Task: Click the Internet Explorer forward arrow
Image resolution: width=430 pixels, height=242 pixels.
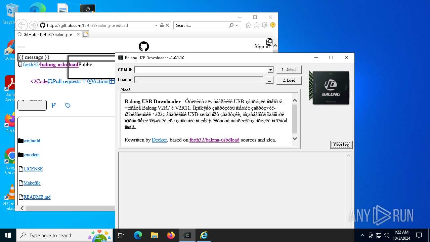Action: (x=33, y=25)
